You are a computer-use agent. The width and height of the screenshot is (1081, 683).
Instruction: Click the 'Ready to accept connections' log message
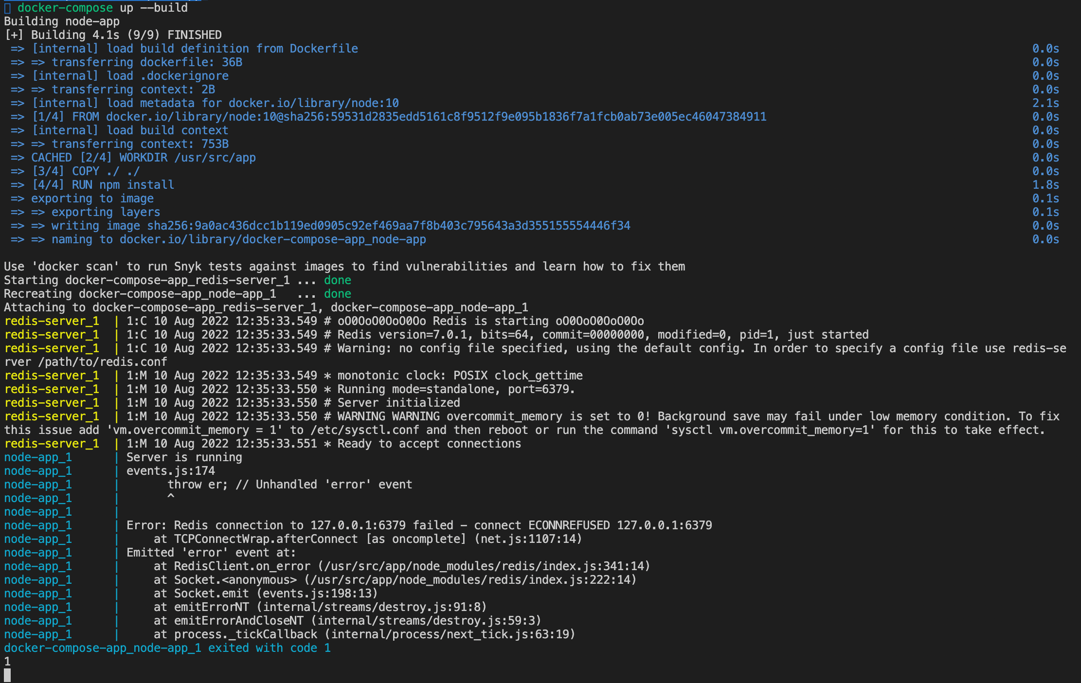[429, 444]
